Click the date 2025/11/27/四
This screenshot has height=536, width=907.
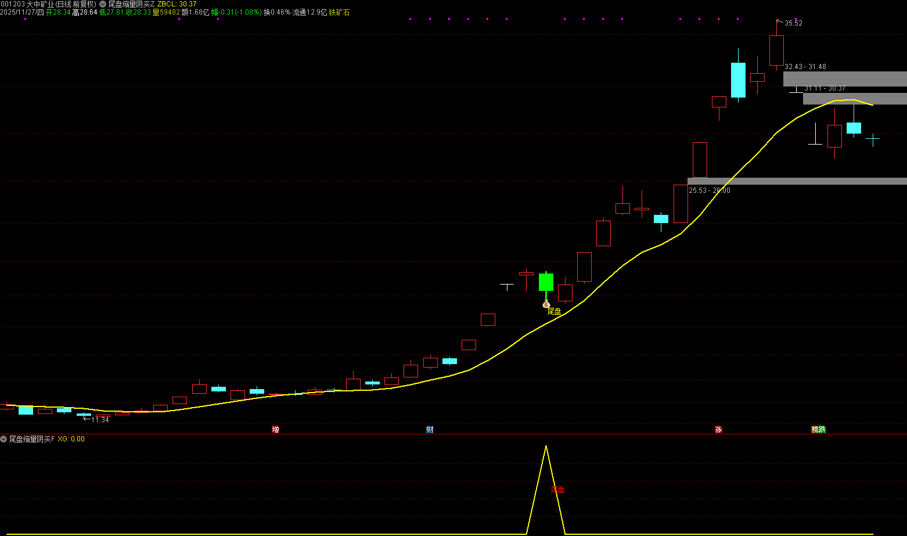(x=22, y=12)
